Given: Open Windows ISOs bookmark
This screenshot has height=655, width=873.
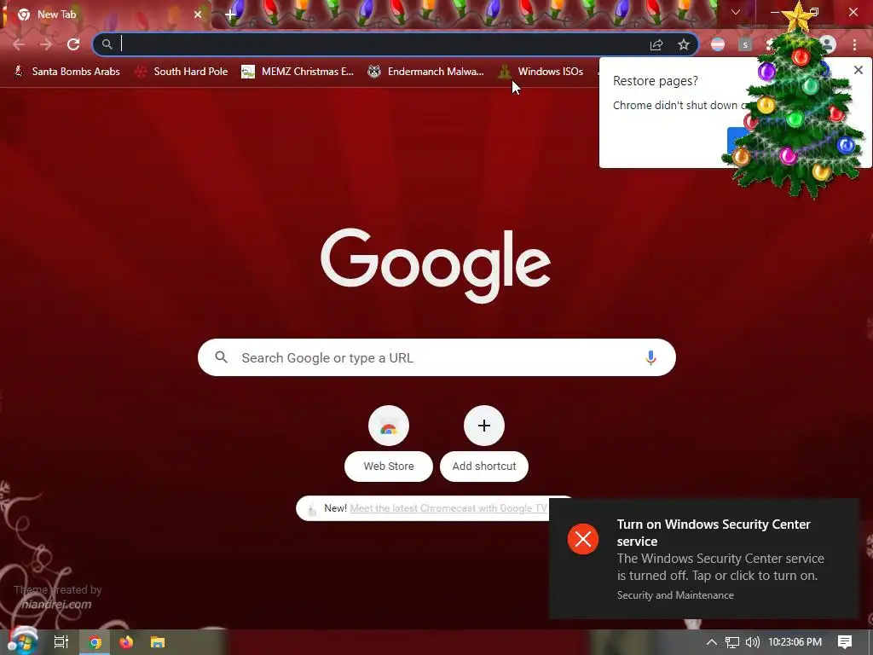Looking at the screenshot, I should 541,72.
